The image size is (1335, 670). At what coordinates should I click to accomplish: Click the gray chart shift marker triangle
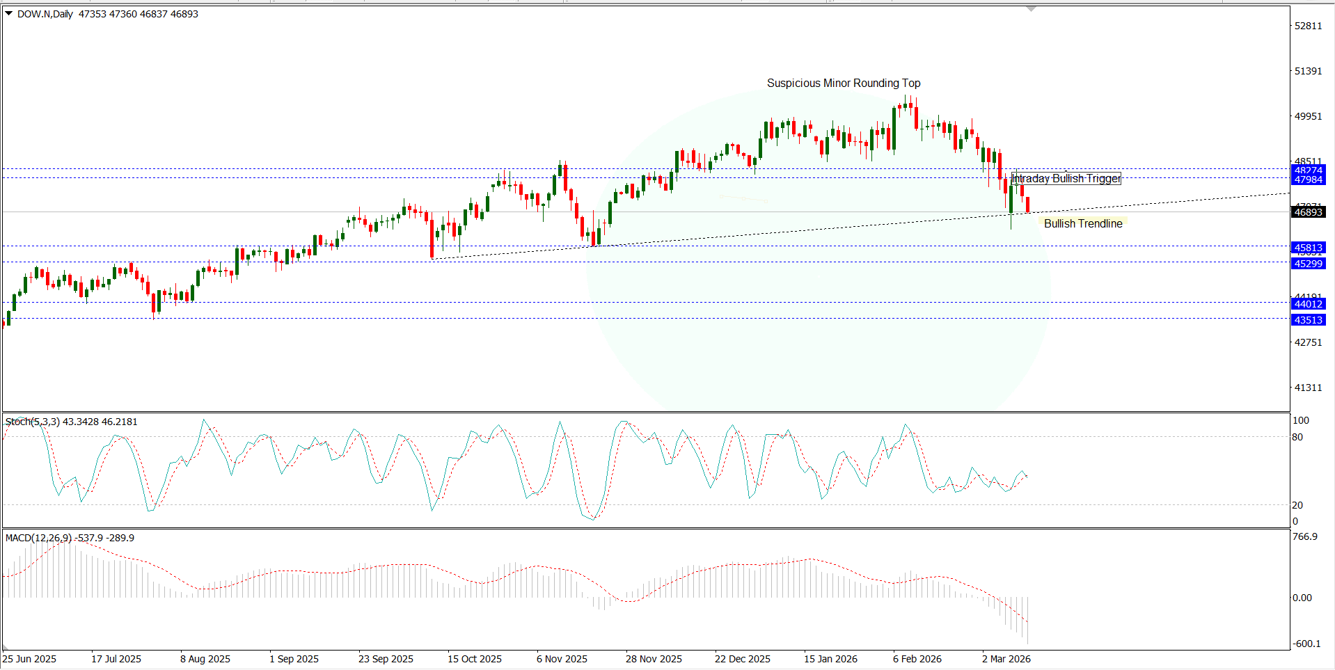tap(1031, 9)
